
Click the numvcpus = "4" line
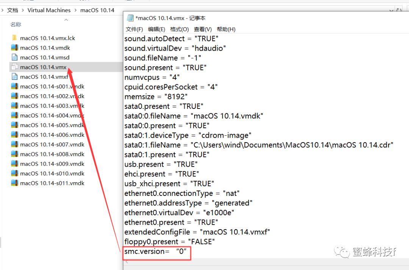tap(152, 77)
